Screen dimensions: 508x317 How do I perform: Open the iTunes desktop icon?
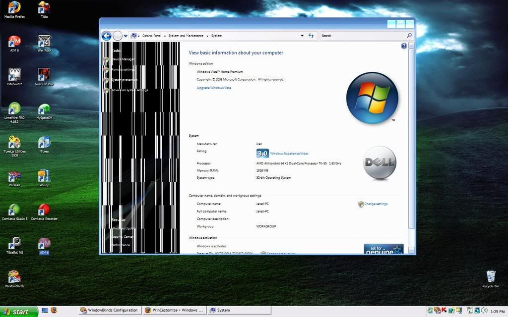(x=44, y=145)
